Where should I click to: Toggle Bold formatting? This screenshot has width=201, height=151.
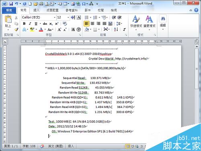pyautogui.click(x=24, y=24)
